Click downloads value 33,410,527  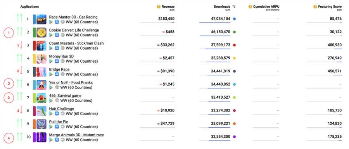coord(221,98)
